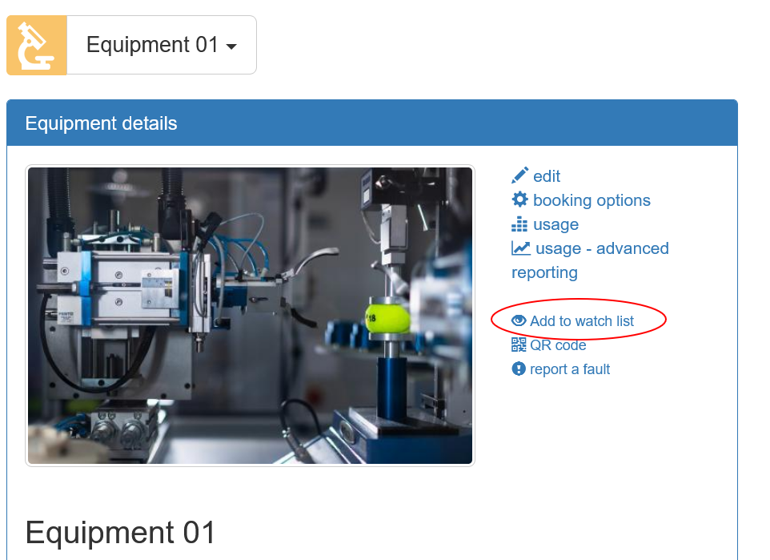
Task: Show the QR code link
Action: [558, 345]
